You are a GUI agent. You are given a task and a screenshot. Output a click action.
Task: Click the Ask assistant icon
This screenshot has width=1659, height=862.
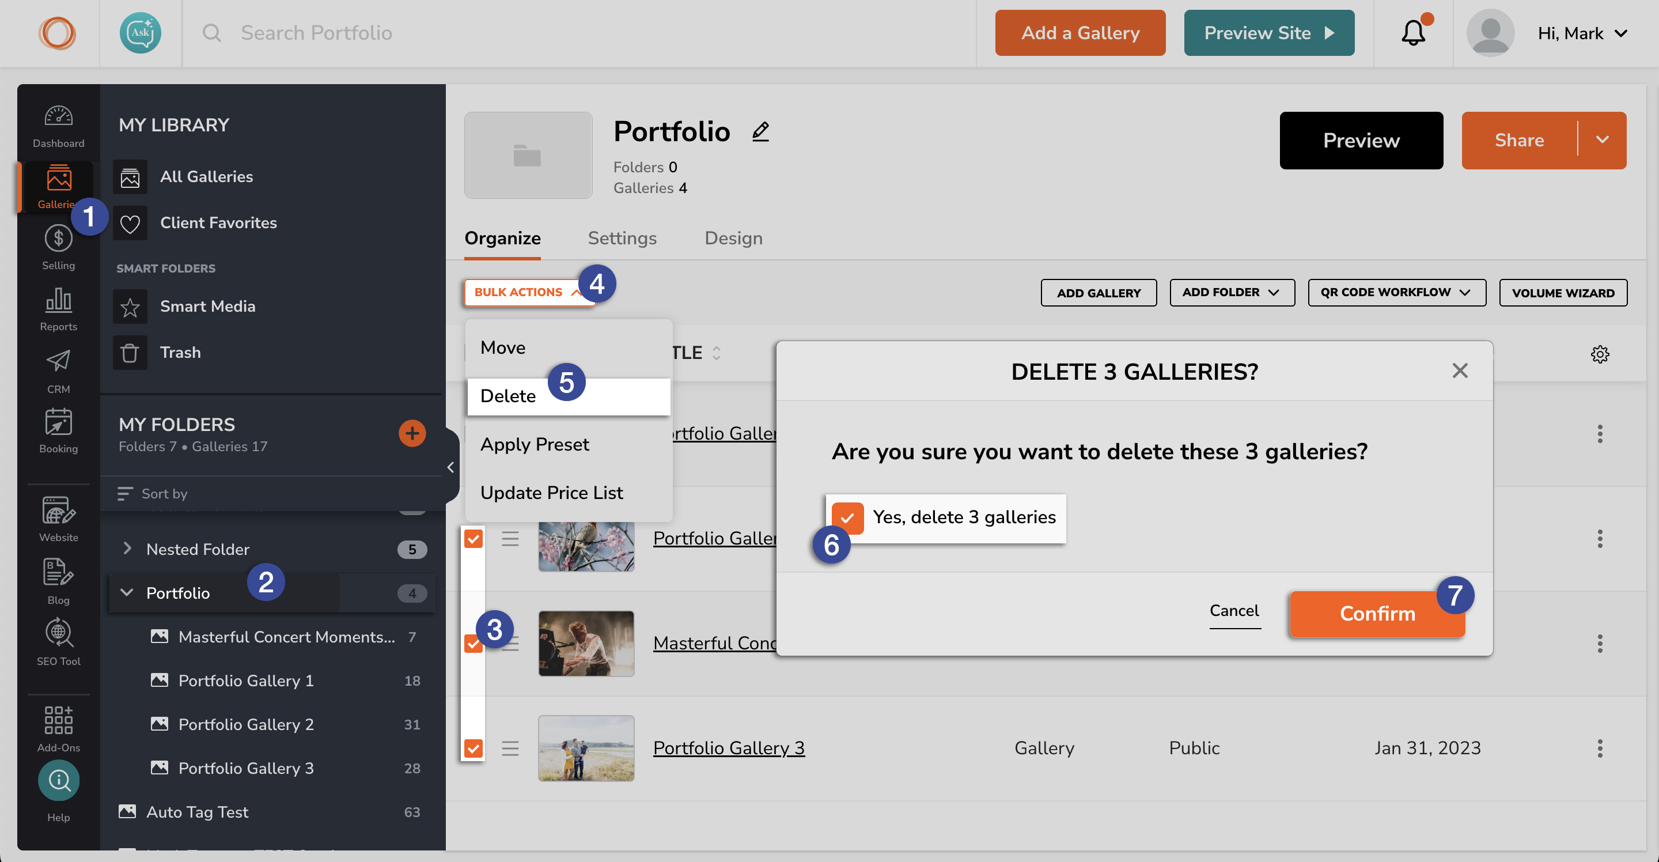(141, 33)
